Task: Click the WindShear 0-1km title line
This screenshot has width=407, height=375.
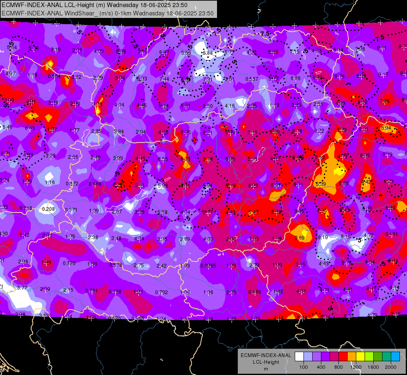Action: (107, 13)
